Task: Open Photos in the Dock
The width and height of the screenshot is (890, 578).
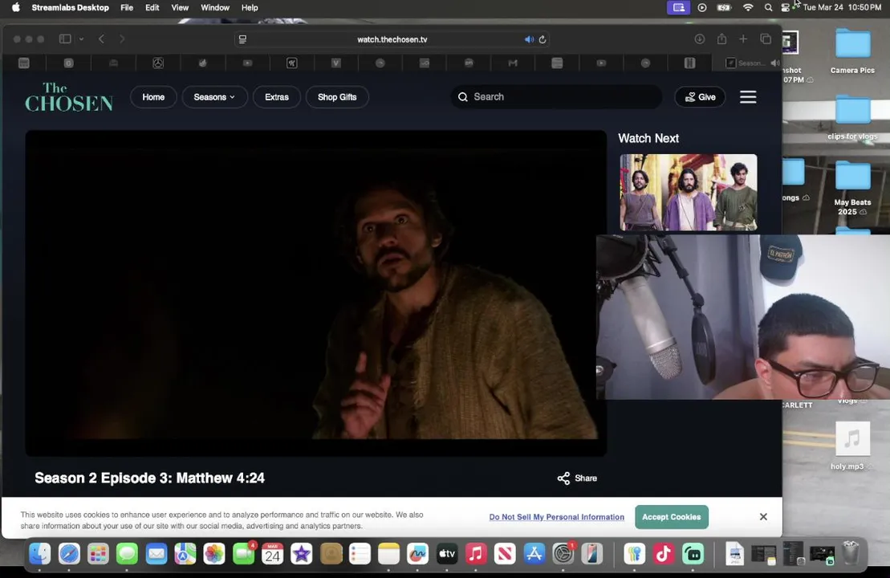Action: tap(214, 554)
